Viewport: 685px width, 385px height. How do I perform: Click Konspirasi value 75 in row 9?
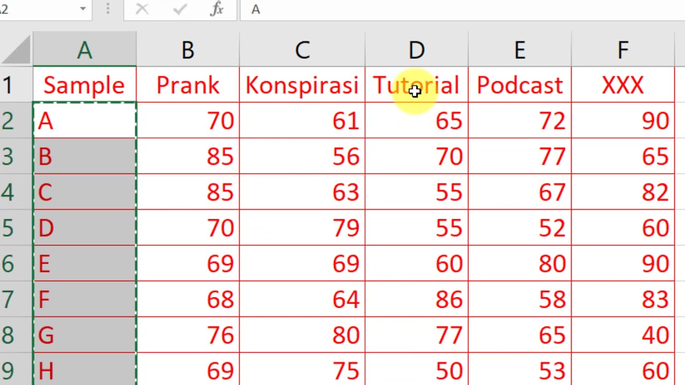pos(302,369)
